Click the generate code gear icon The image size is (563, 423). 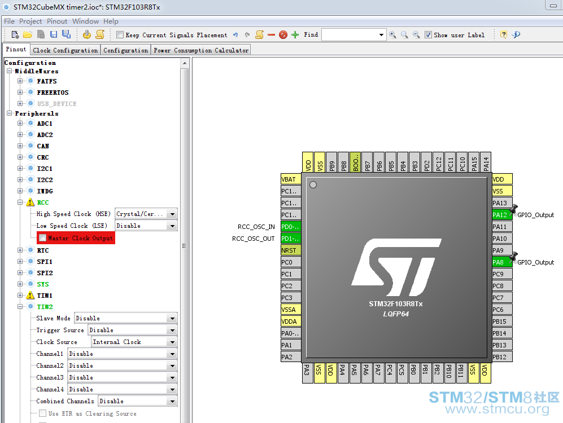pos(87,34)
